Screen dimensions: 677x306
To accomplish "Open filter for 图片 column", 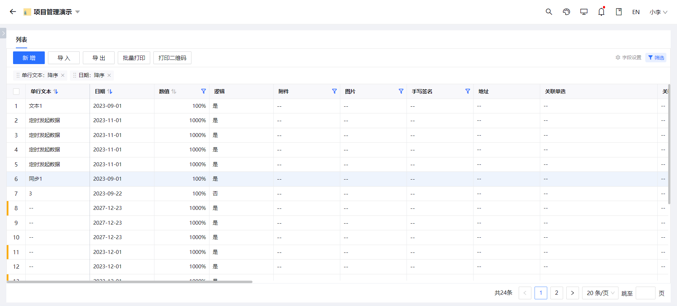I will click(x=401, y=91).
